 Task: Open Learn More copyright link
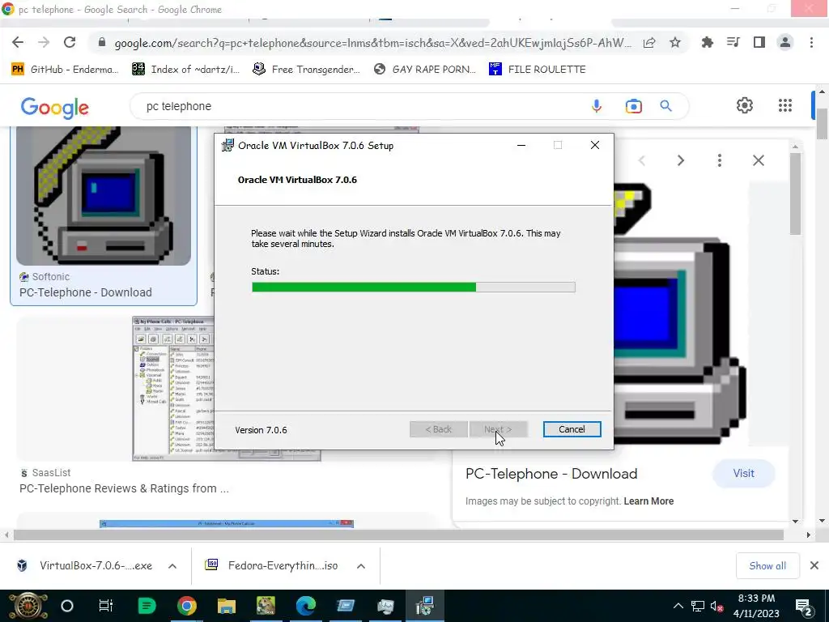tap(648, 501)
